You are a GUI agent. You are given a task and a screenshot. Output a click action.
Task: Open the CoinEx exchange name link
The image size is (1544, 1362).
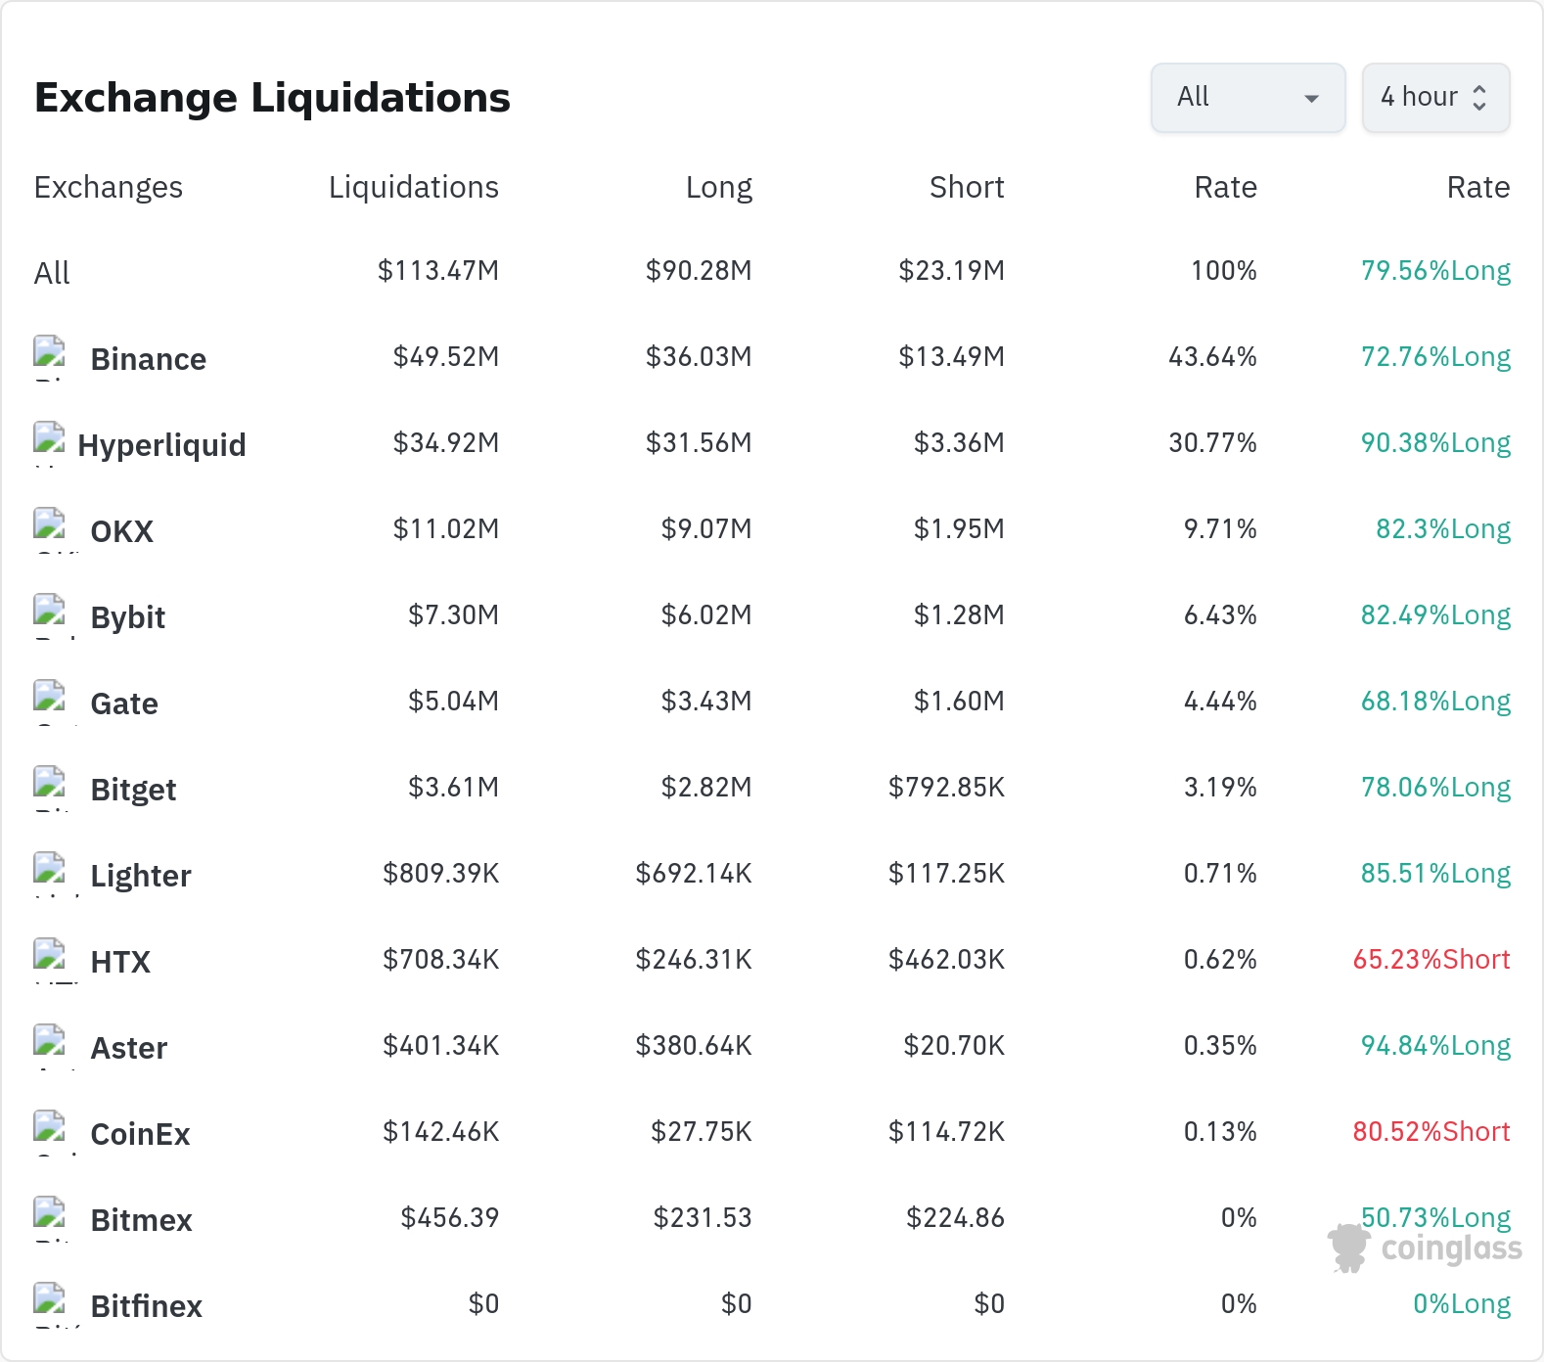point(140,1134)
